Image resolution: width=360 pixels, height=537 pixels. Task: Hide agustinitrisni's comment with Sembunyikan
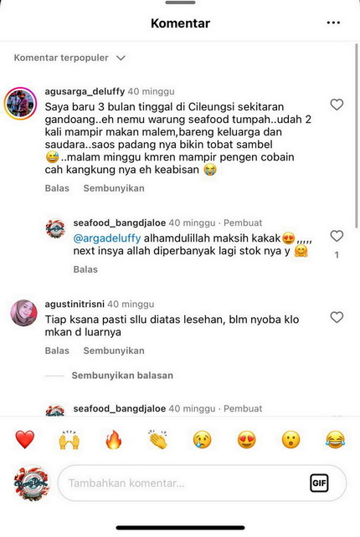click(114, 350)
